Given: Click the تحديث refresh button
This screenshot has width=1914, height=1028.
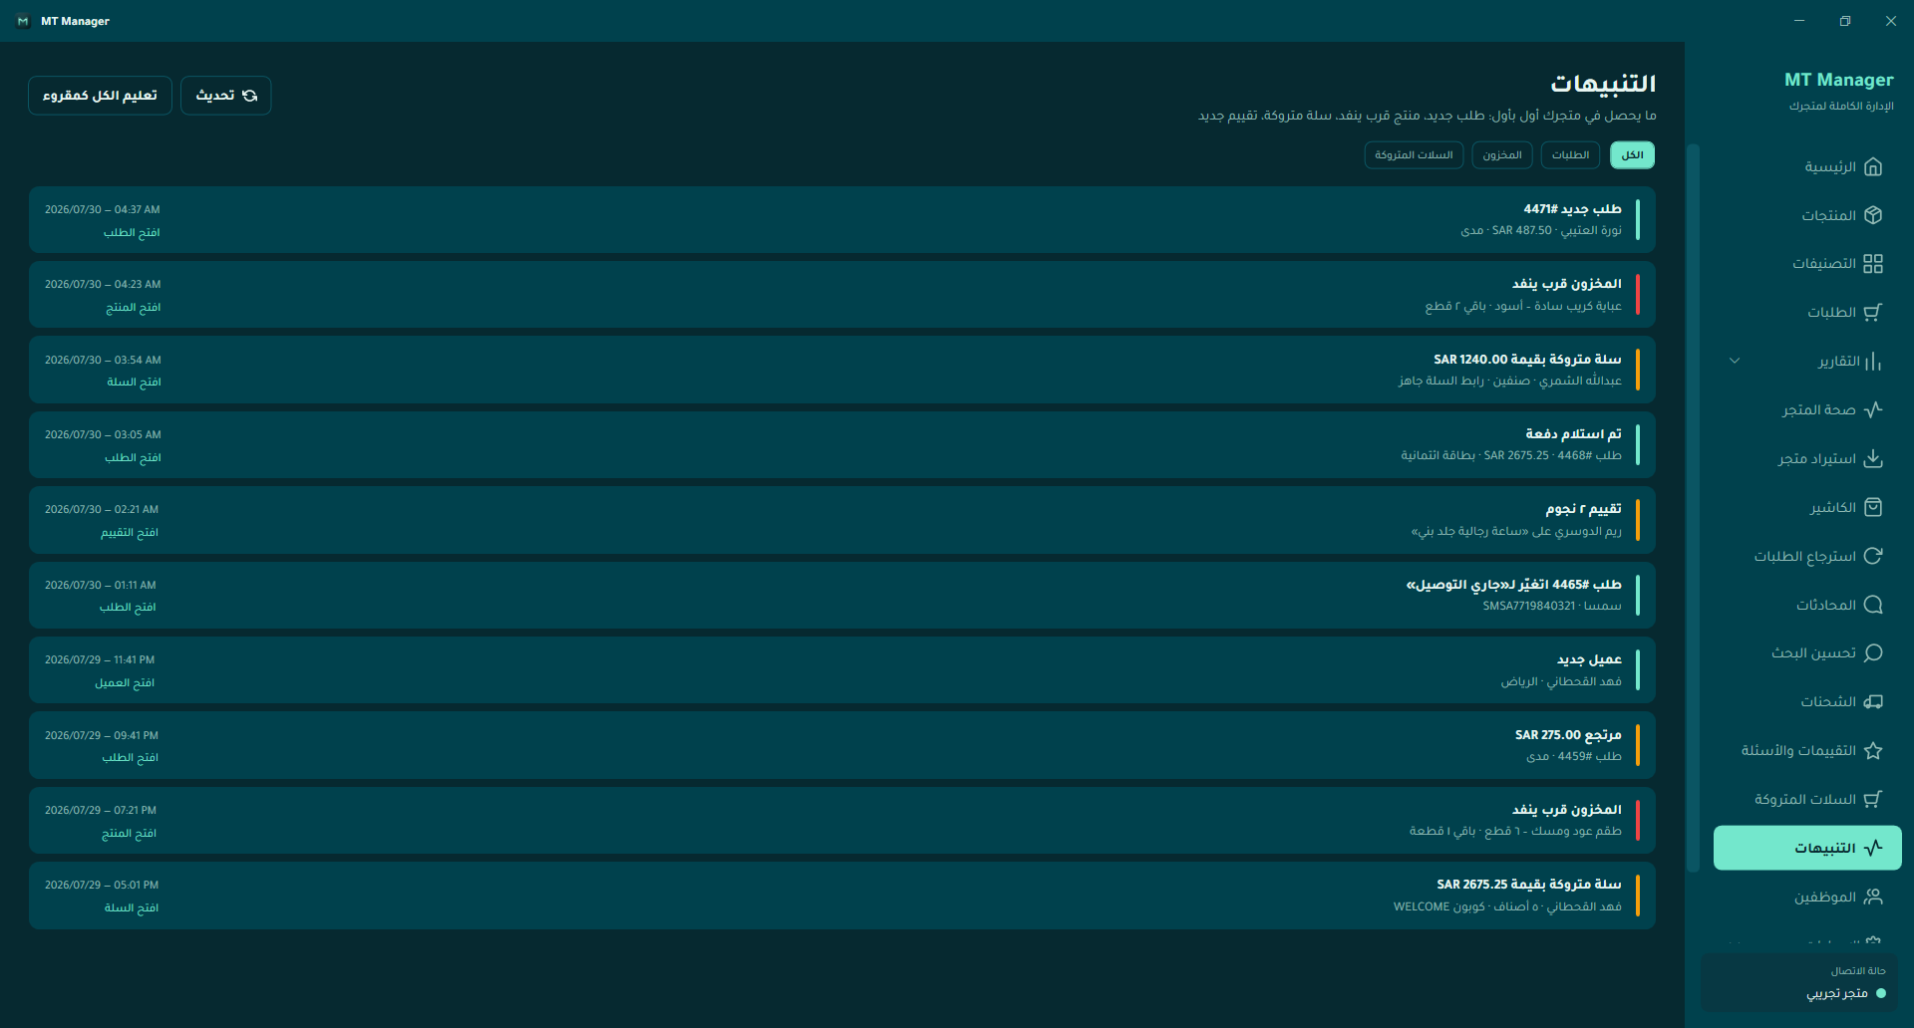Looking at the screenshot, I should [x=225, y=96].
